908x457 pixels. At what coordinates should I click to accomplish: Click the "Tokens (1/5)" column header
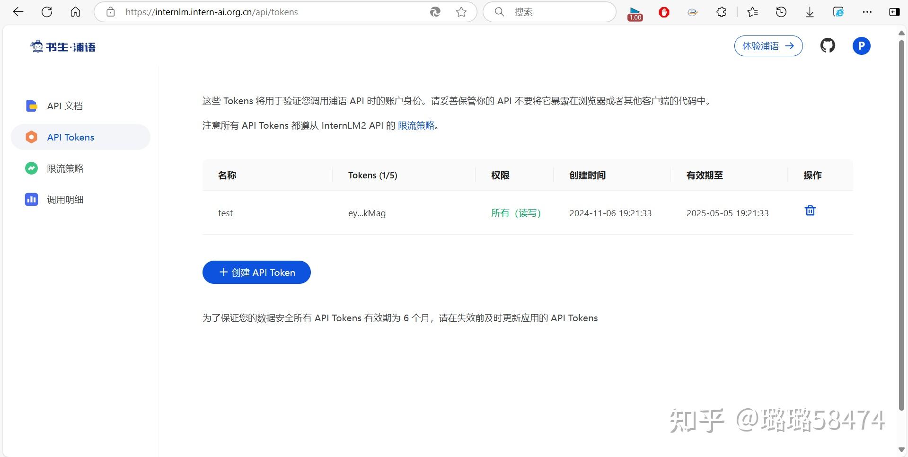pyautogui.click(x=372, y=176)
